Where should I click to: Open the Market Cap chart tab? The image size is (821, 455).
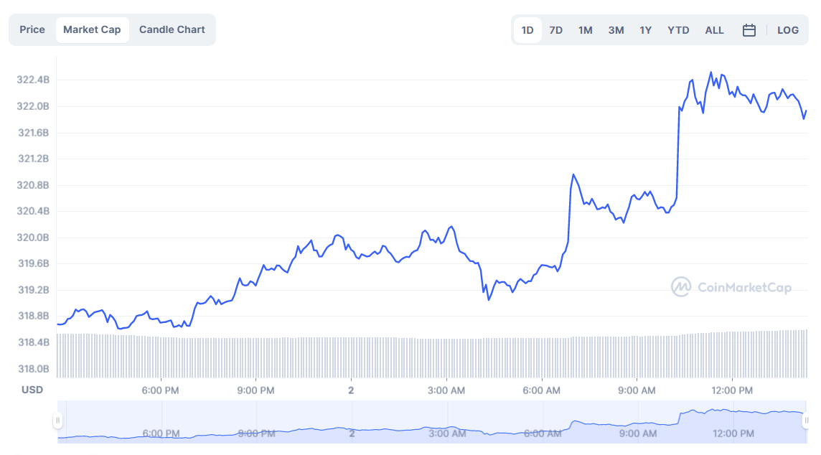pos(92,29)
